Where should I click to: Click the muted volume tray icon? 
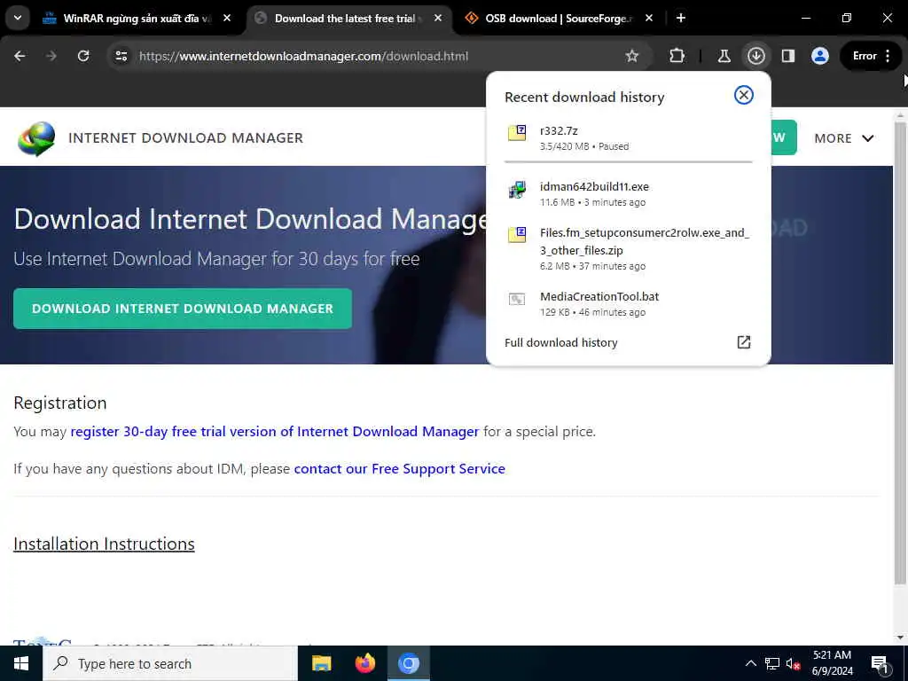coord(794,663)
